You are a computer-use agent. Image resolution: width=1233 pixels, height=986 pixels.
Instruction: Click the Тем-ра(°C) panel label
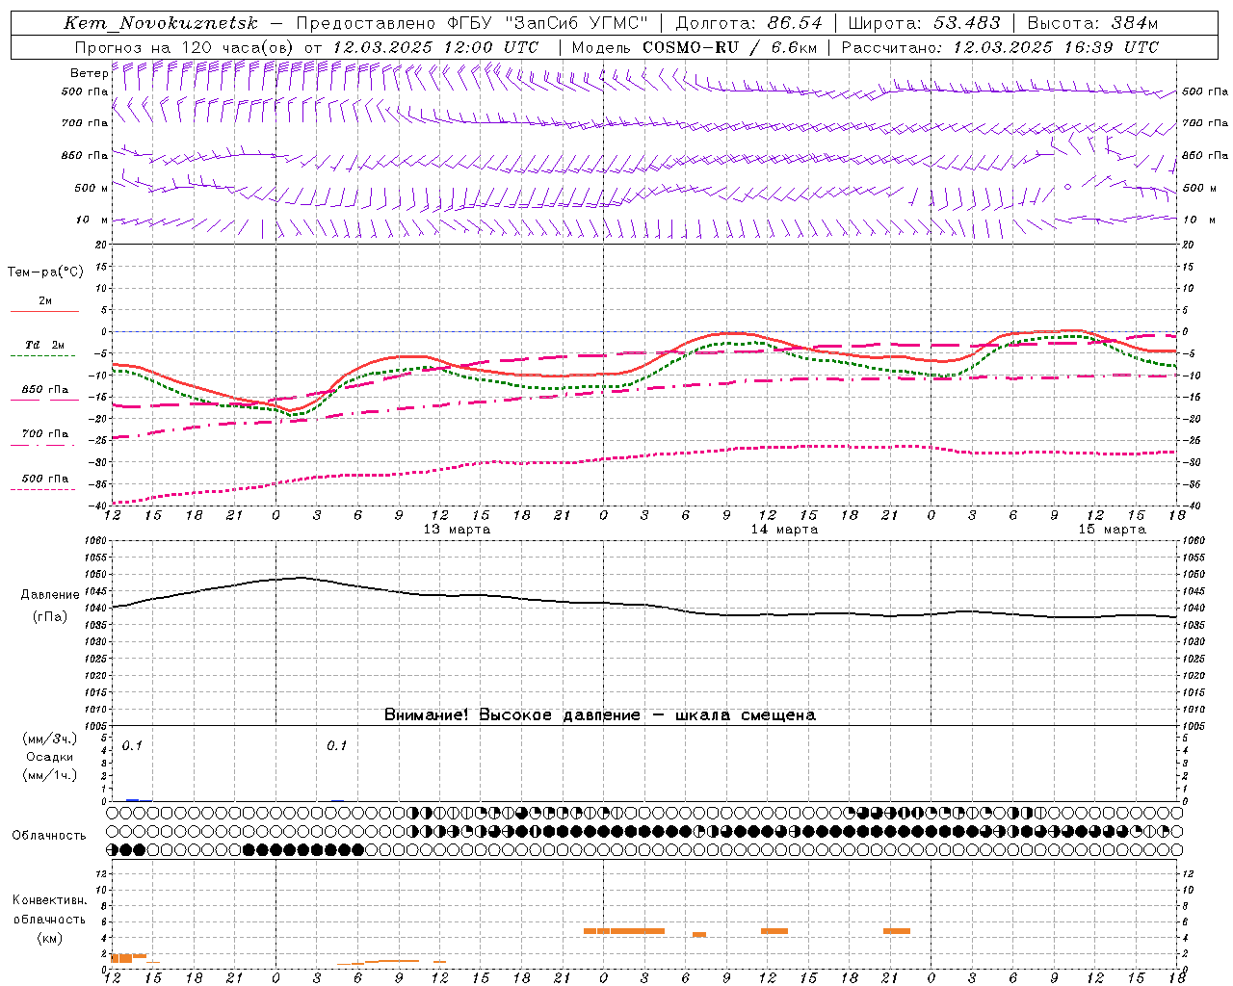(45, 272)
